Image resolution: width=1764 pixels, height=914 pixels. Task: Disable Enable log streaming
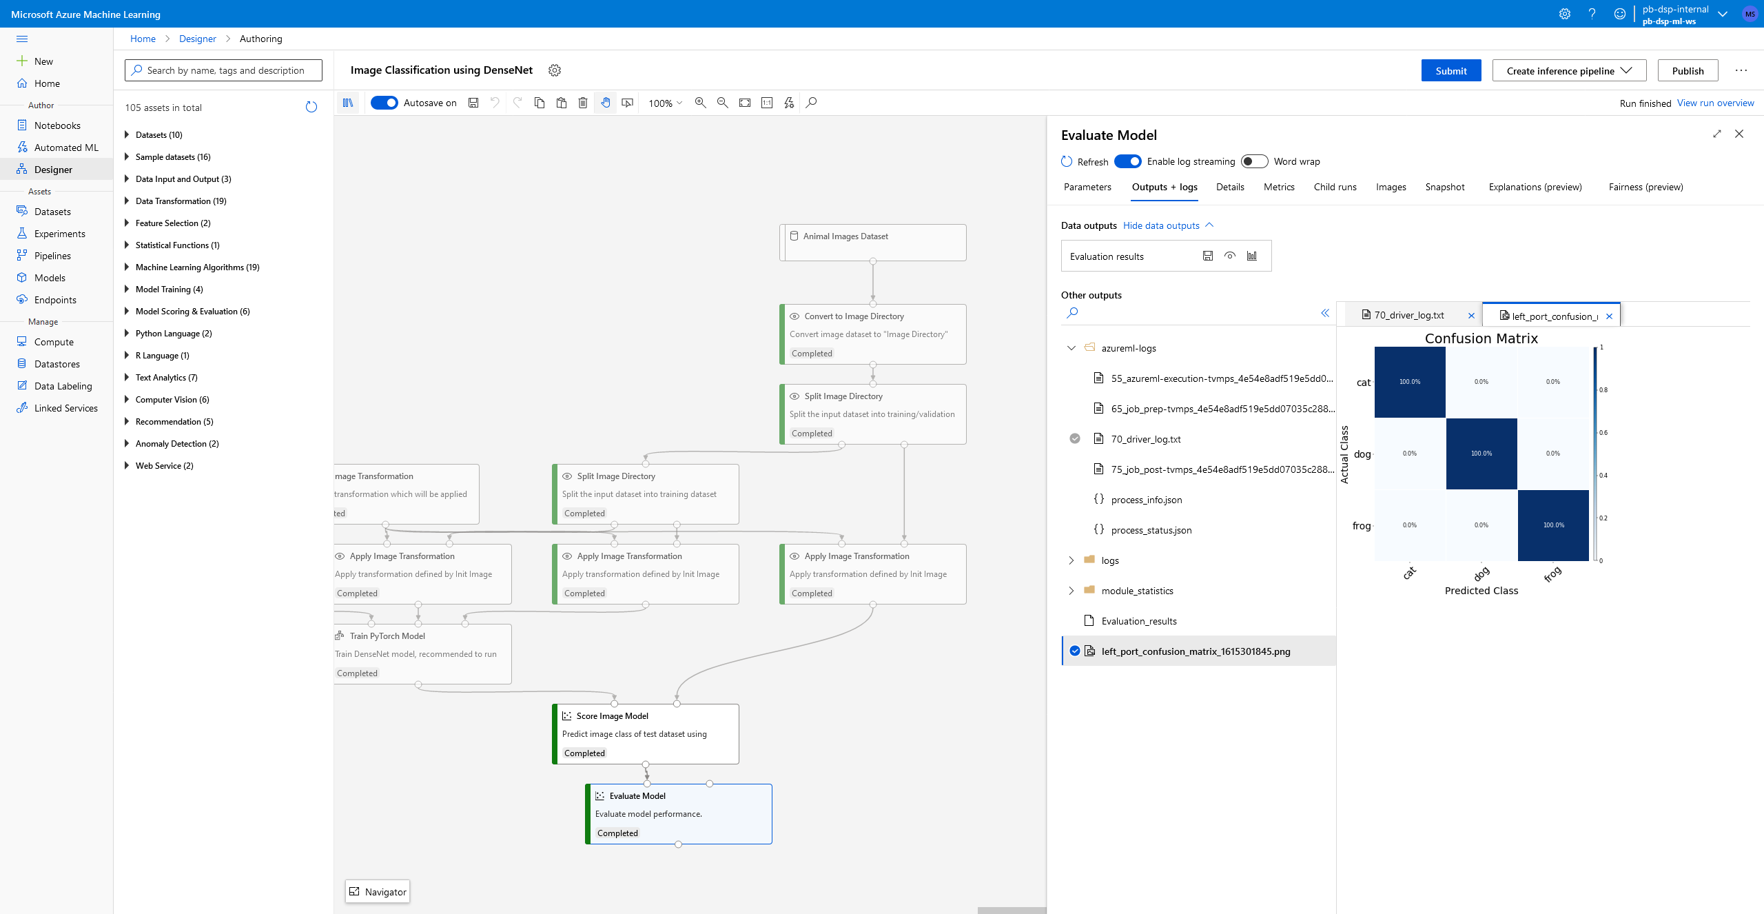[x=1128, y=161]
